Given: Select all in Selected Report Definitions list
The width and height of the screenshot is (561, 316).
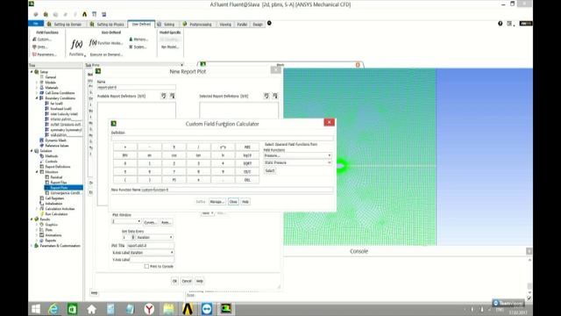Looking at the screenshot, I should (266, 96).
